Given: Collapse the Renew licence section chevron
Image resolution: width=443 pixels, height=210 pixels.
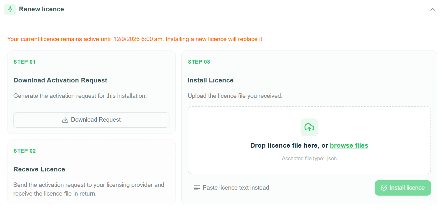Looking at the screenshot, I should [x=433, y=9].
